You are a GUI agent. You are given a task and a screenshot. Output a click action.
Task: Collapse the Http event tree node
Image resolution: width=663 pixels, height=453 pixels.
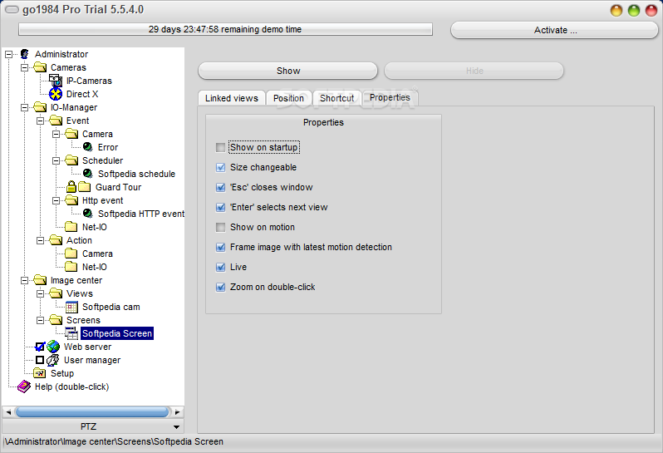pos(56,200)
